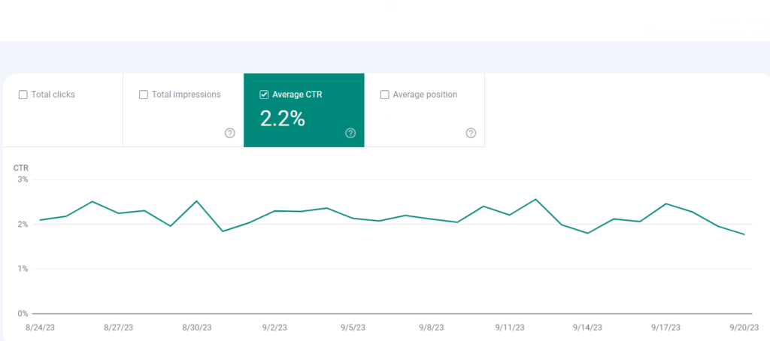
Task: Click the 9/14/23 date label
Action: pyautogui.click(x=588, y=327)
